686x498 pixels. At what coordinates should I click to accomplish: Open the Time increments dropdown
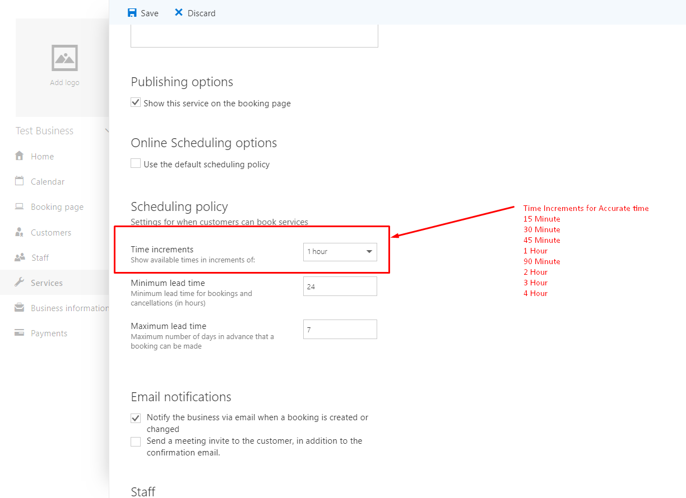coord(340,252)
